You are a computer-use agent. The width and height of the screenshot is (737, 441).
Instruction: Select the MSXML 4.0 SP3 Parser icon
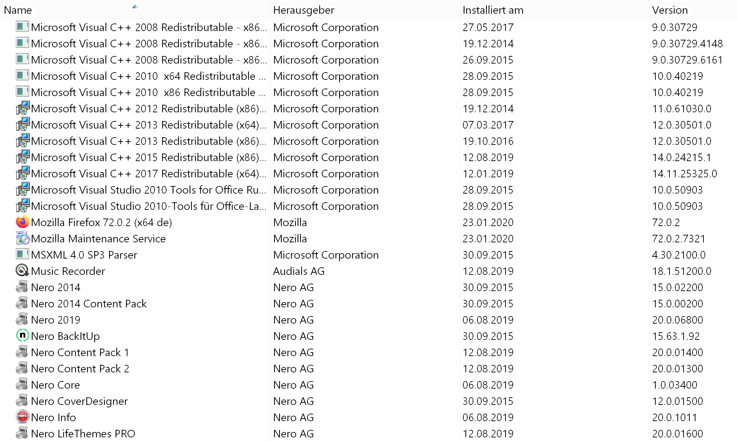[22, 255]
